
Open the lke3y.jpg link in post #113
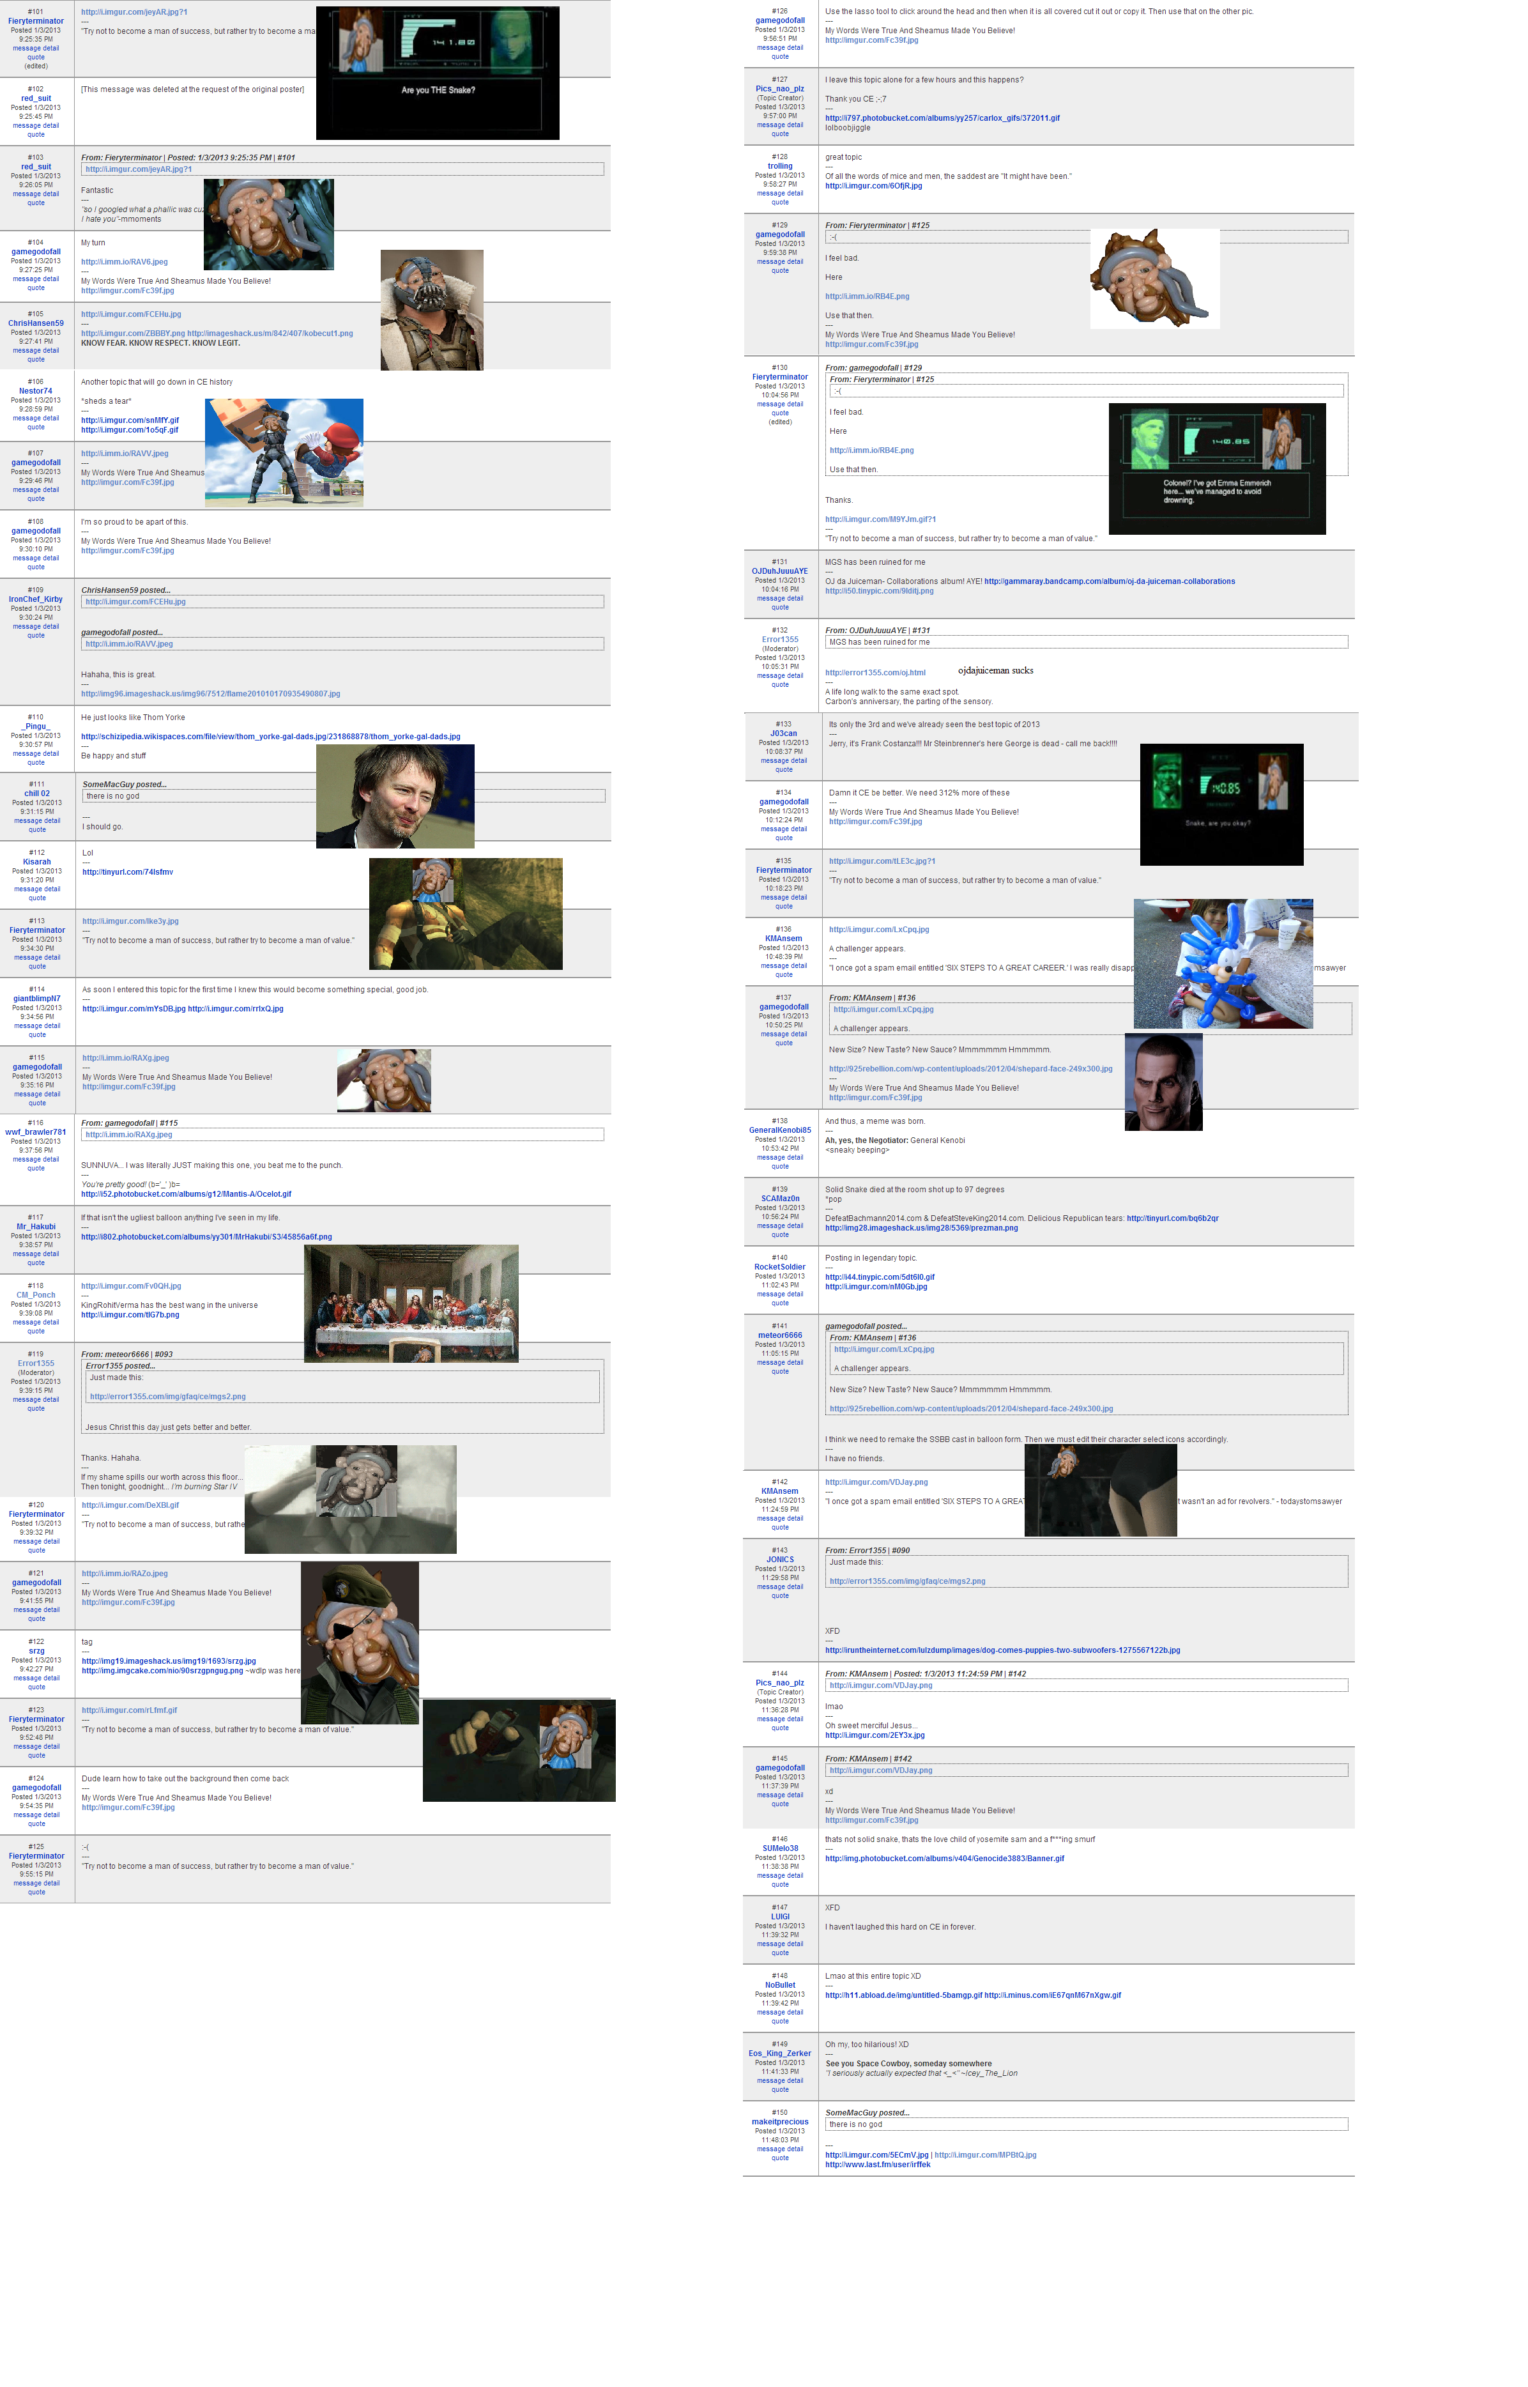point(130,922)
